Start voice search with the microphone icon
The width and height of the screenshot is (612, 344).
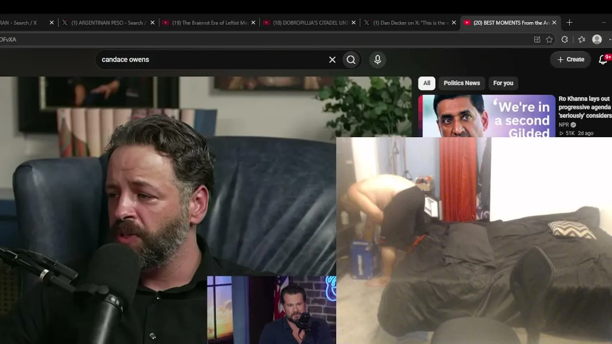pos(378,60)
